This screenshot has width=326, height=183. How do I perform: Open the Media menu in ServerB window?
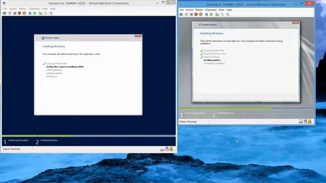pos(199,10)
